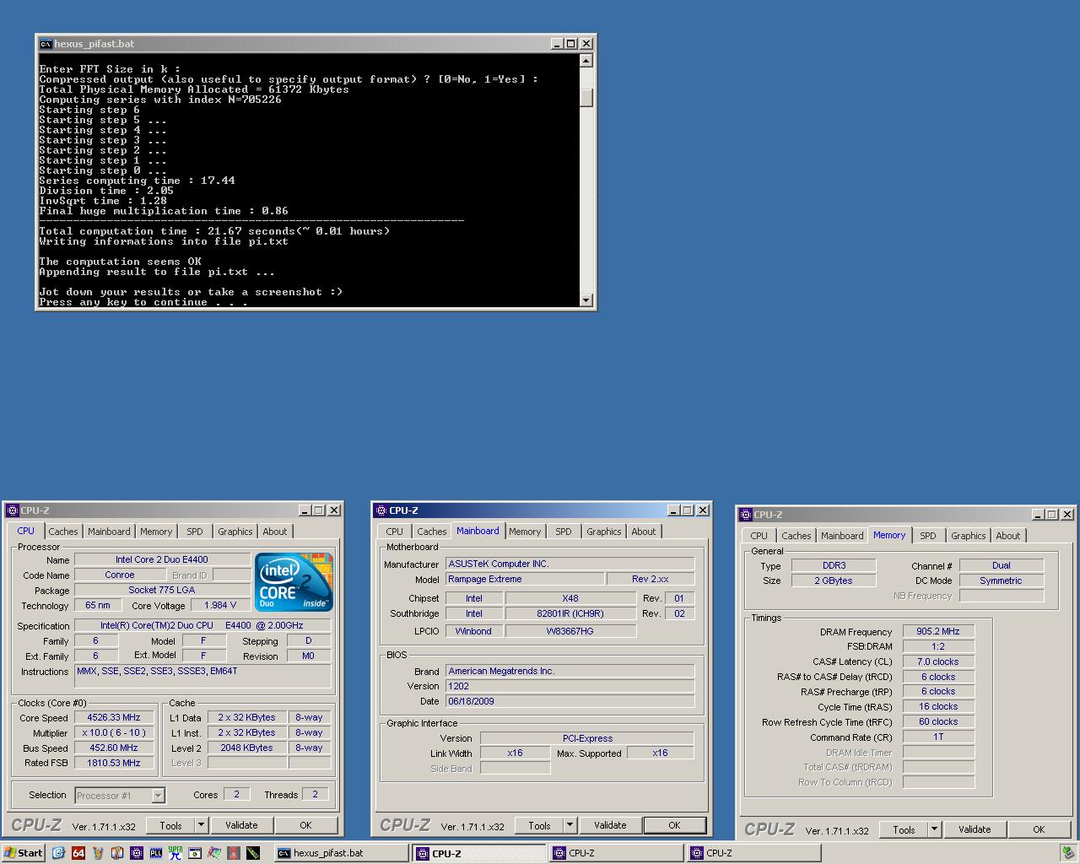Activate the third CPU-Z taskbar button
Image resolution: width=1080 pixels, height=864 pixels.
click(x=753, y=853)
